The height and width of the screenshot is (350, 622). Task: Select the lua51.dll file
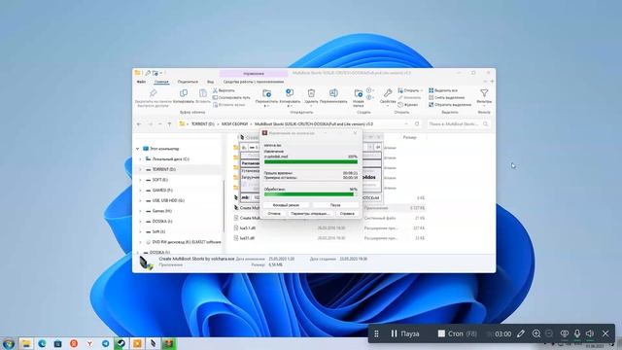click(x=247, y=238)
